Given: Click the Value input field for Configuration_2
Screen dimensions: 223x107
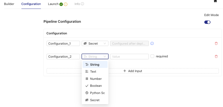Looking at the screenshot, I should coord(129,56).
